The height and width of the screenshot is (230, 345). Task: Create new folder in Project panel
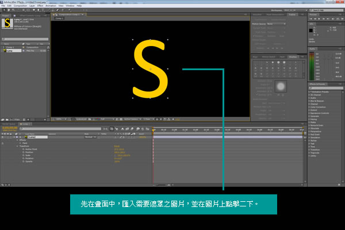click(7, 120)
